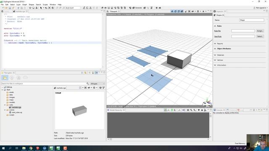This screenshot has width=269, height=151.
Task: Click the Rule File link label
Action: coord(217,31)
